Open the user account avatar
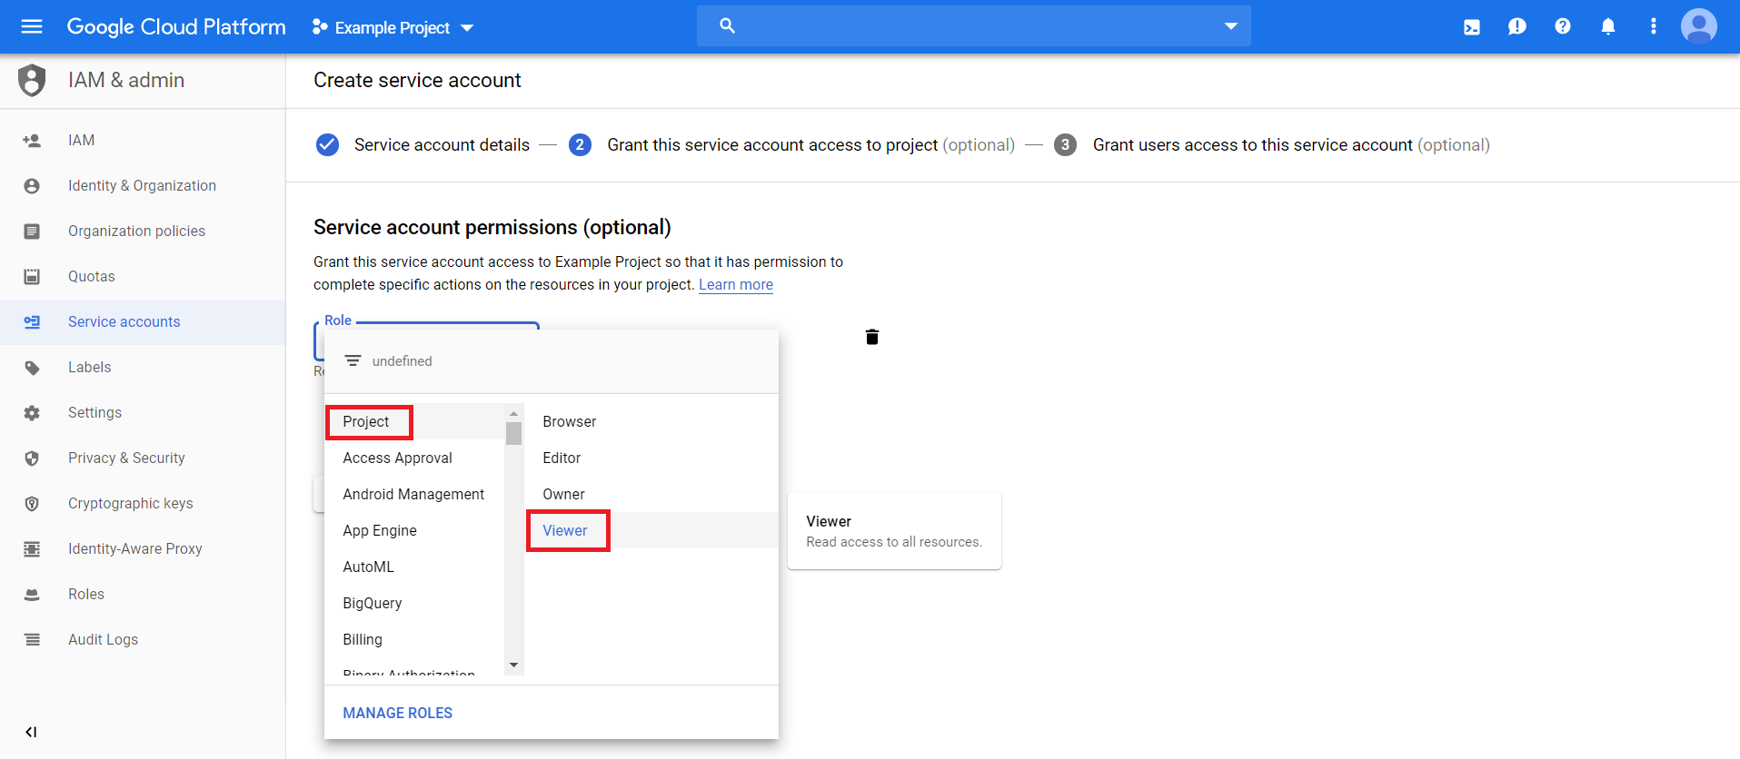This screenshot has width=1740, height=759. pos(1699,26)
